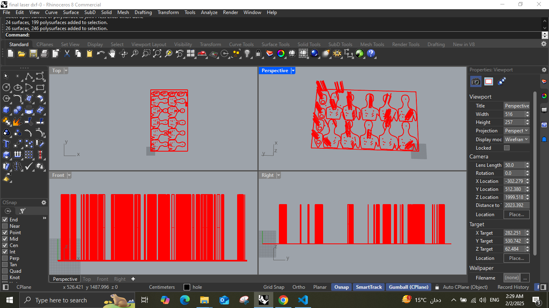Click the camera Location Place button

516,215
